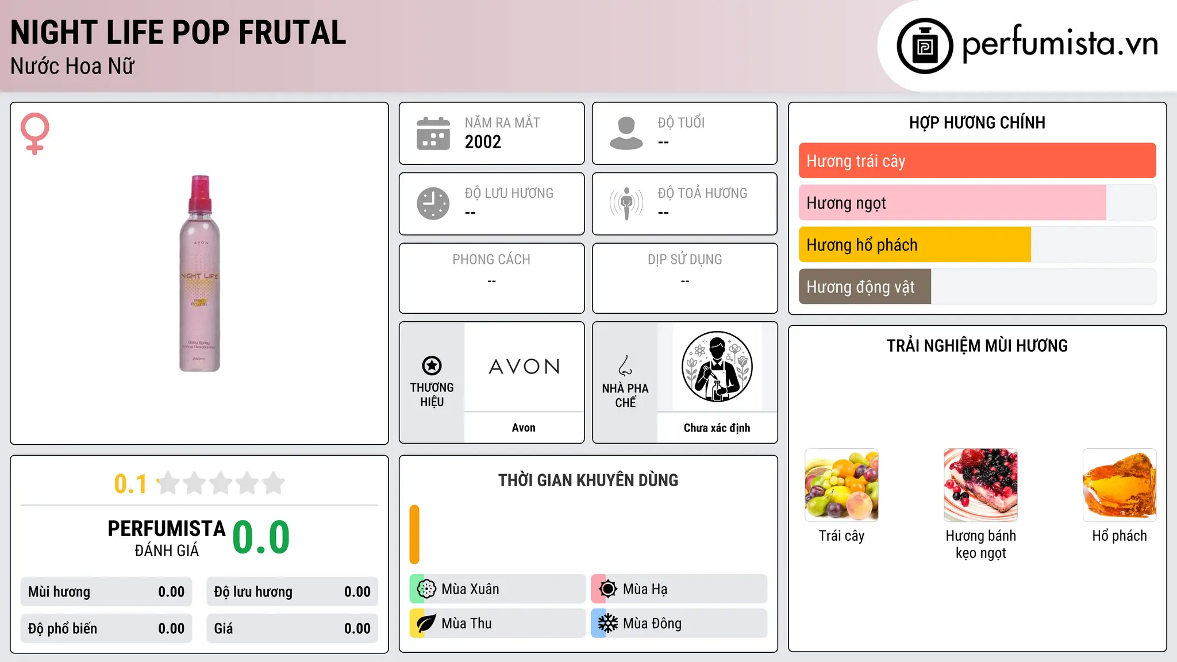Select the Mùa Hạ season button
Viewport: 1177px width, 662px height.
(x=679, y=589)
